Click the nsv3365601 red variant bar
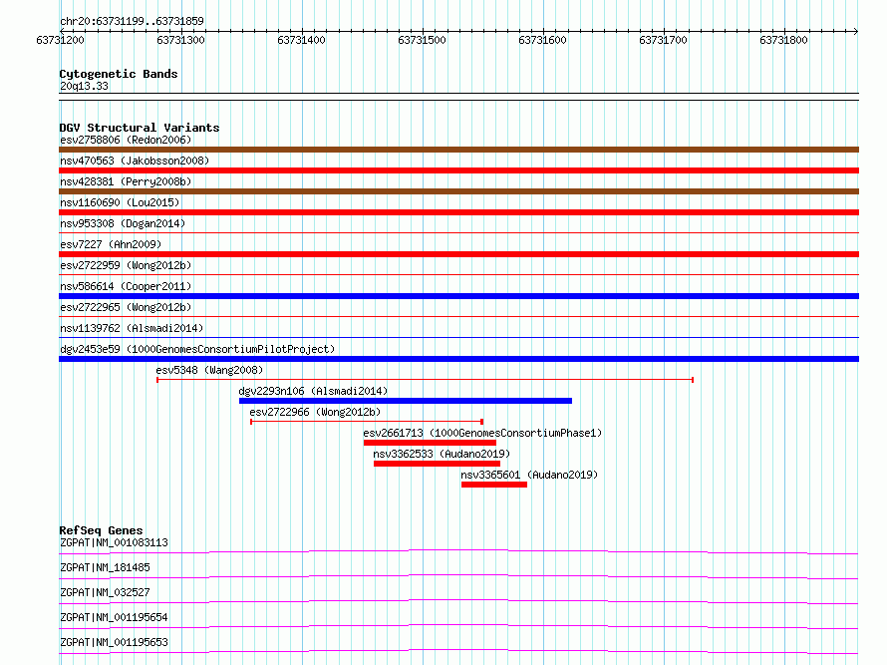Screen dimensions: 887x665 pyautogui.click(x=494, y=485)
